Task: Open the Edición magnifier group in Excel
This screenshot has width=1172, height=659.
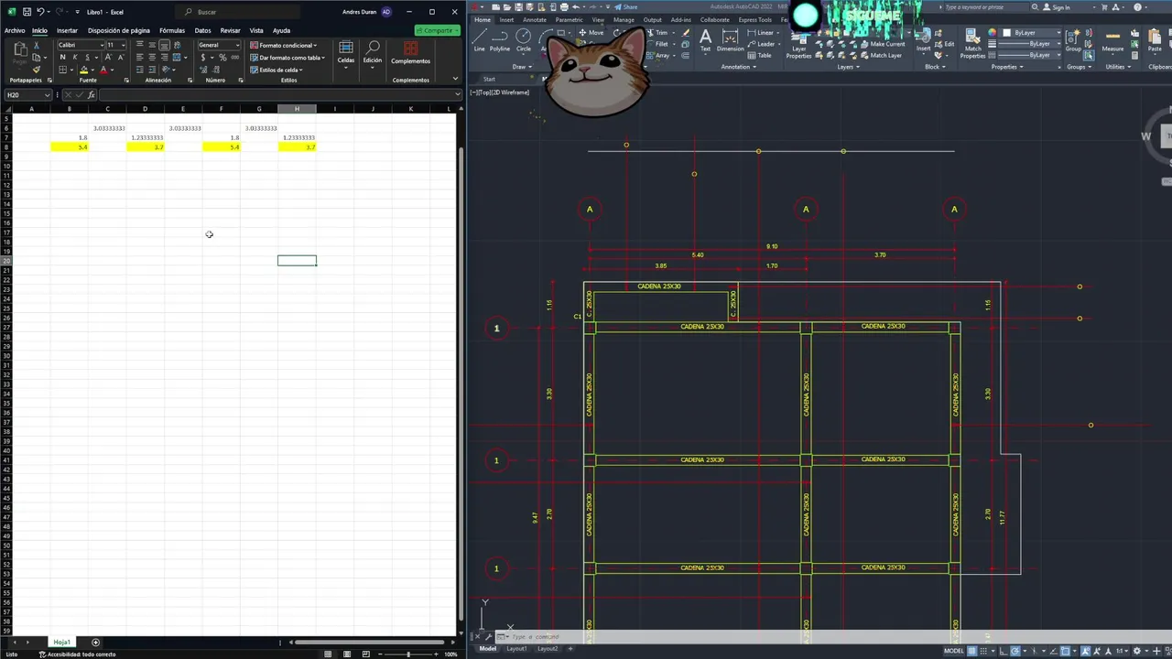Action: [x=372, y=53]
